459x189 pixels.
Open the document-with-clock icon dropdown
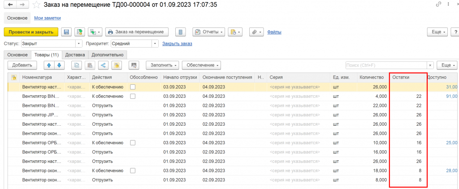[235, 32]
